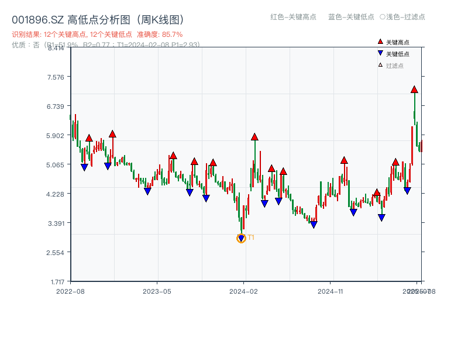Viewport: 468px width, 351px height.
Task: Click the y-axis label 1.717
Action: tap(57, 282)
